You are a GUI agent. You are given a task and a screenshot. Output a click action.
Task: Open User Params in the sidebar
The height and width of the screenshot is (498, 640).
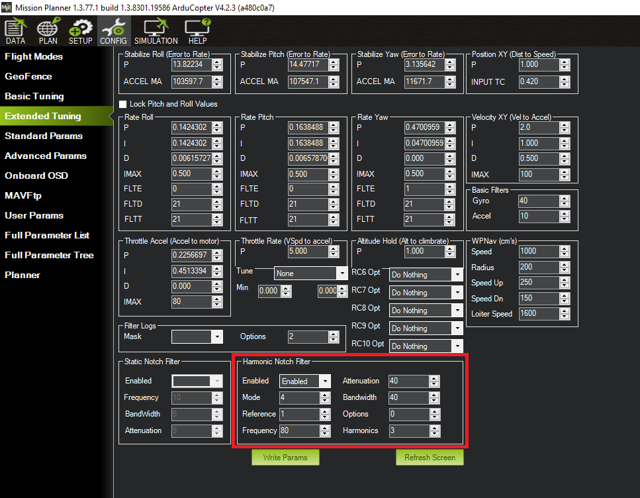34,216
